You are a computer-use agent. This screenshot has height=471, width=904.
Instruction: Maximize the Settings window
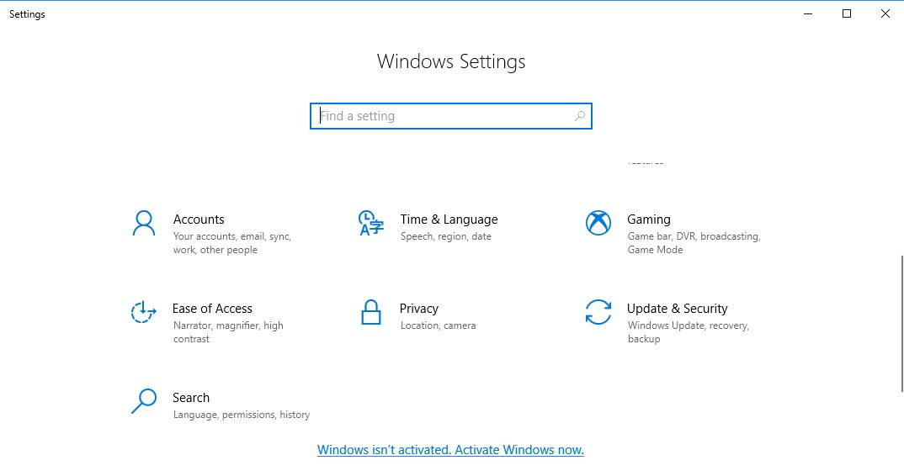coord(847,13)
